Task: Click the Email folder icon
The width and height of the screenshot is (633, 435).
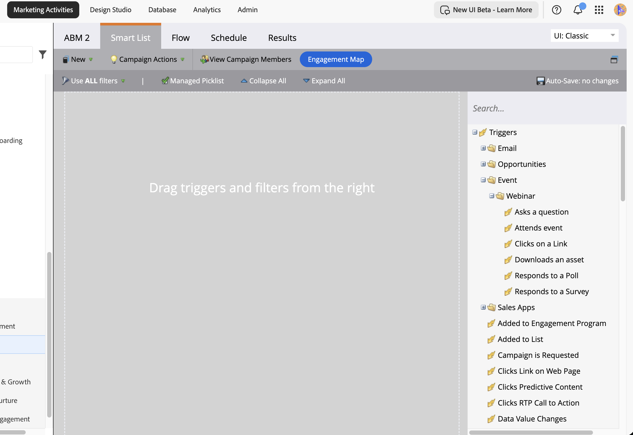Action: pos(492,148)
